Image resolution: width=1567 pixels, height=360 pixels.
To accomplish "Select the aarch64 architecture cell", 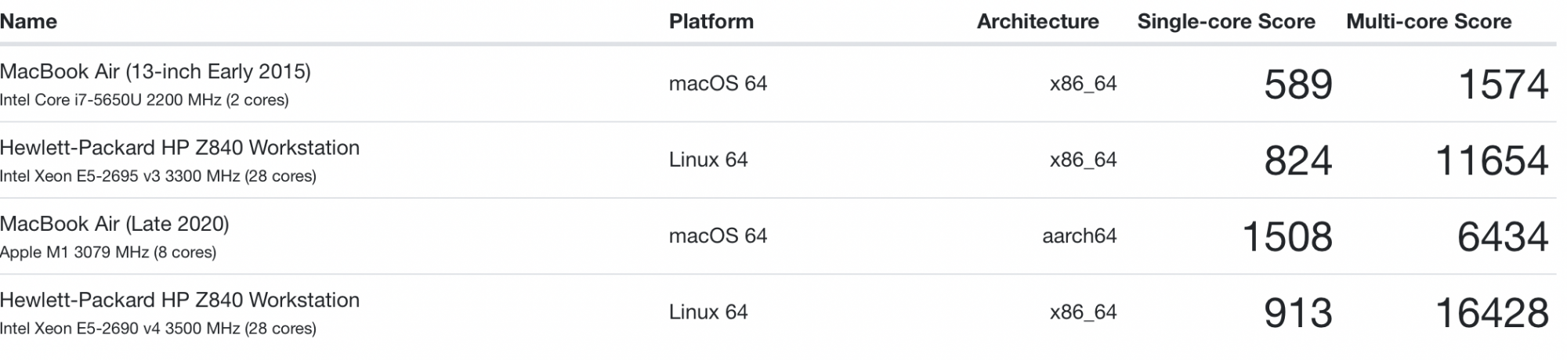I will [x=1079, y=236].
